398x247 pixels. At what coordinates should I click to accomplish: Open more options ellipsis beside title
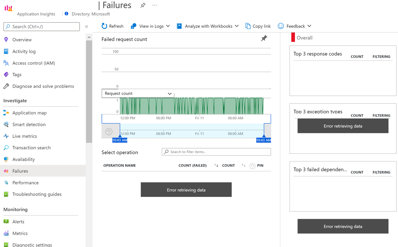[155, 5]
